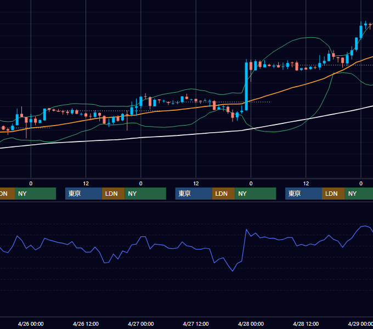Click the blue oscillator trough before 4/28 00:00
373x329 pixels.
[233, 271]
